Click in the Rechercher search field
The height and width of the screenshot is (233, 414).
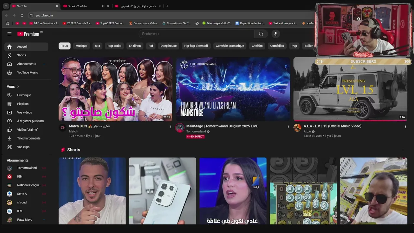(197, 34)
